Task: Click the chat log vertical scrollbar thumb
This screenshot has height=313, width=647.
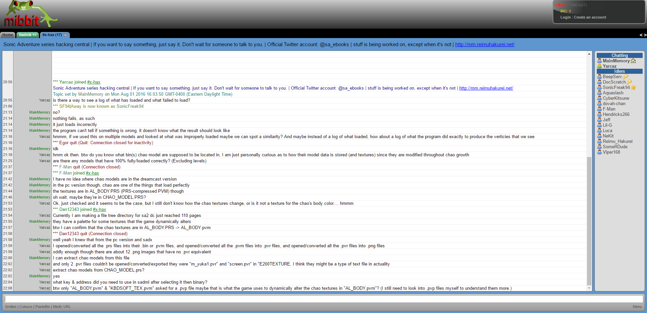Action: pos(589,221)
